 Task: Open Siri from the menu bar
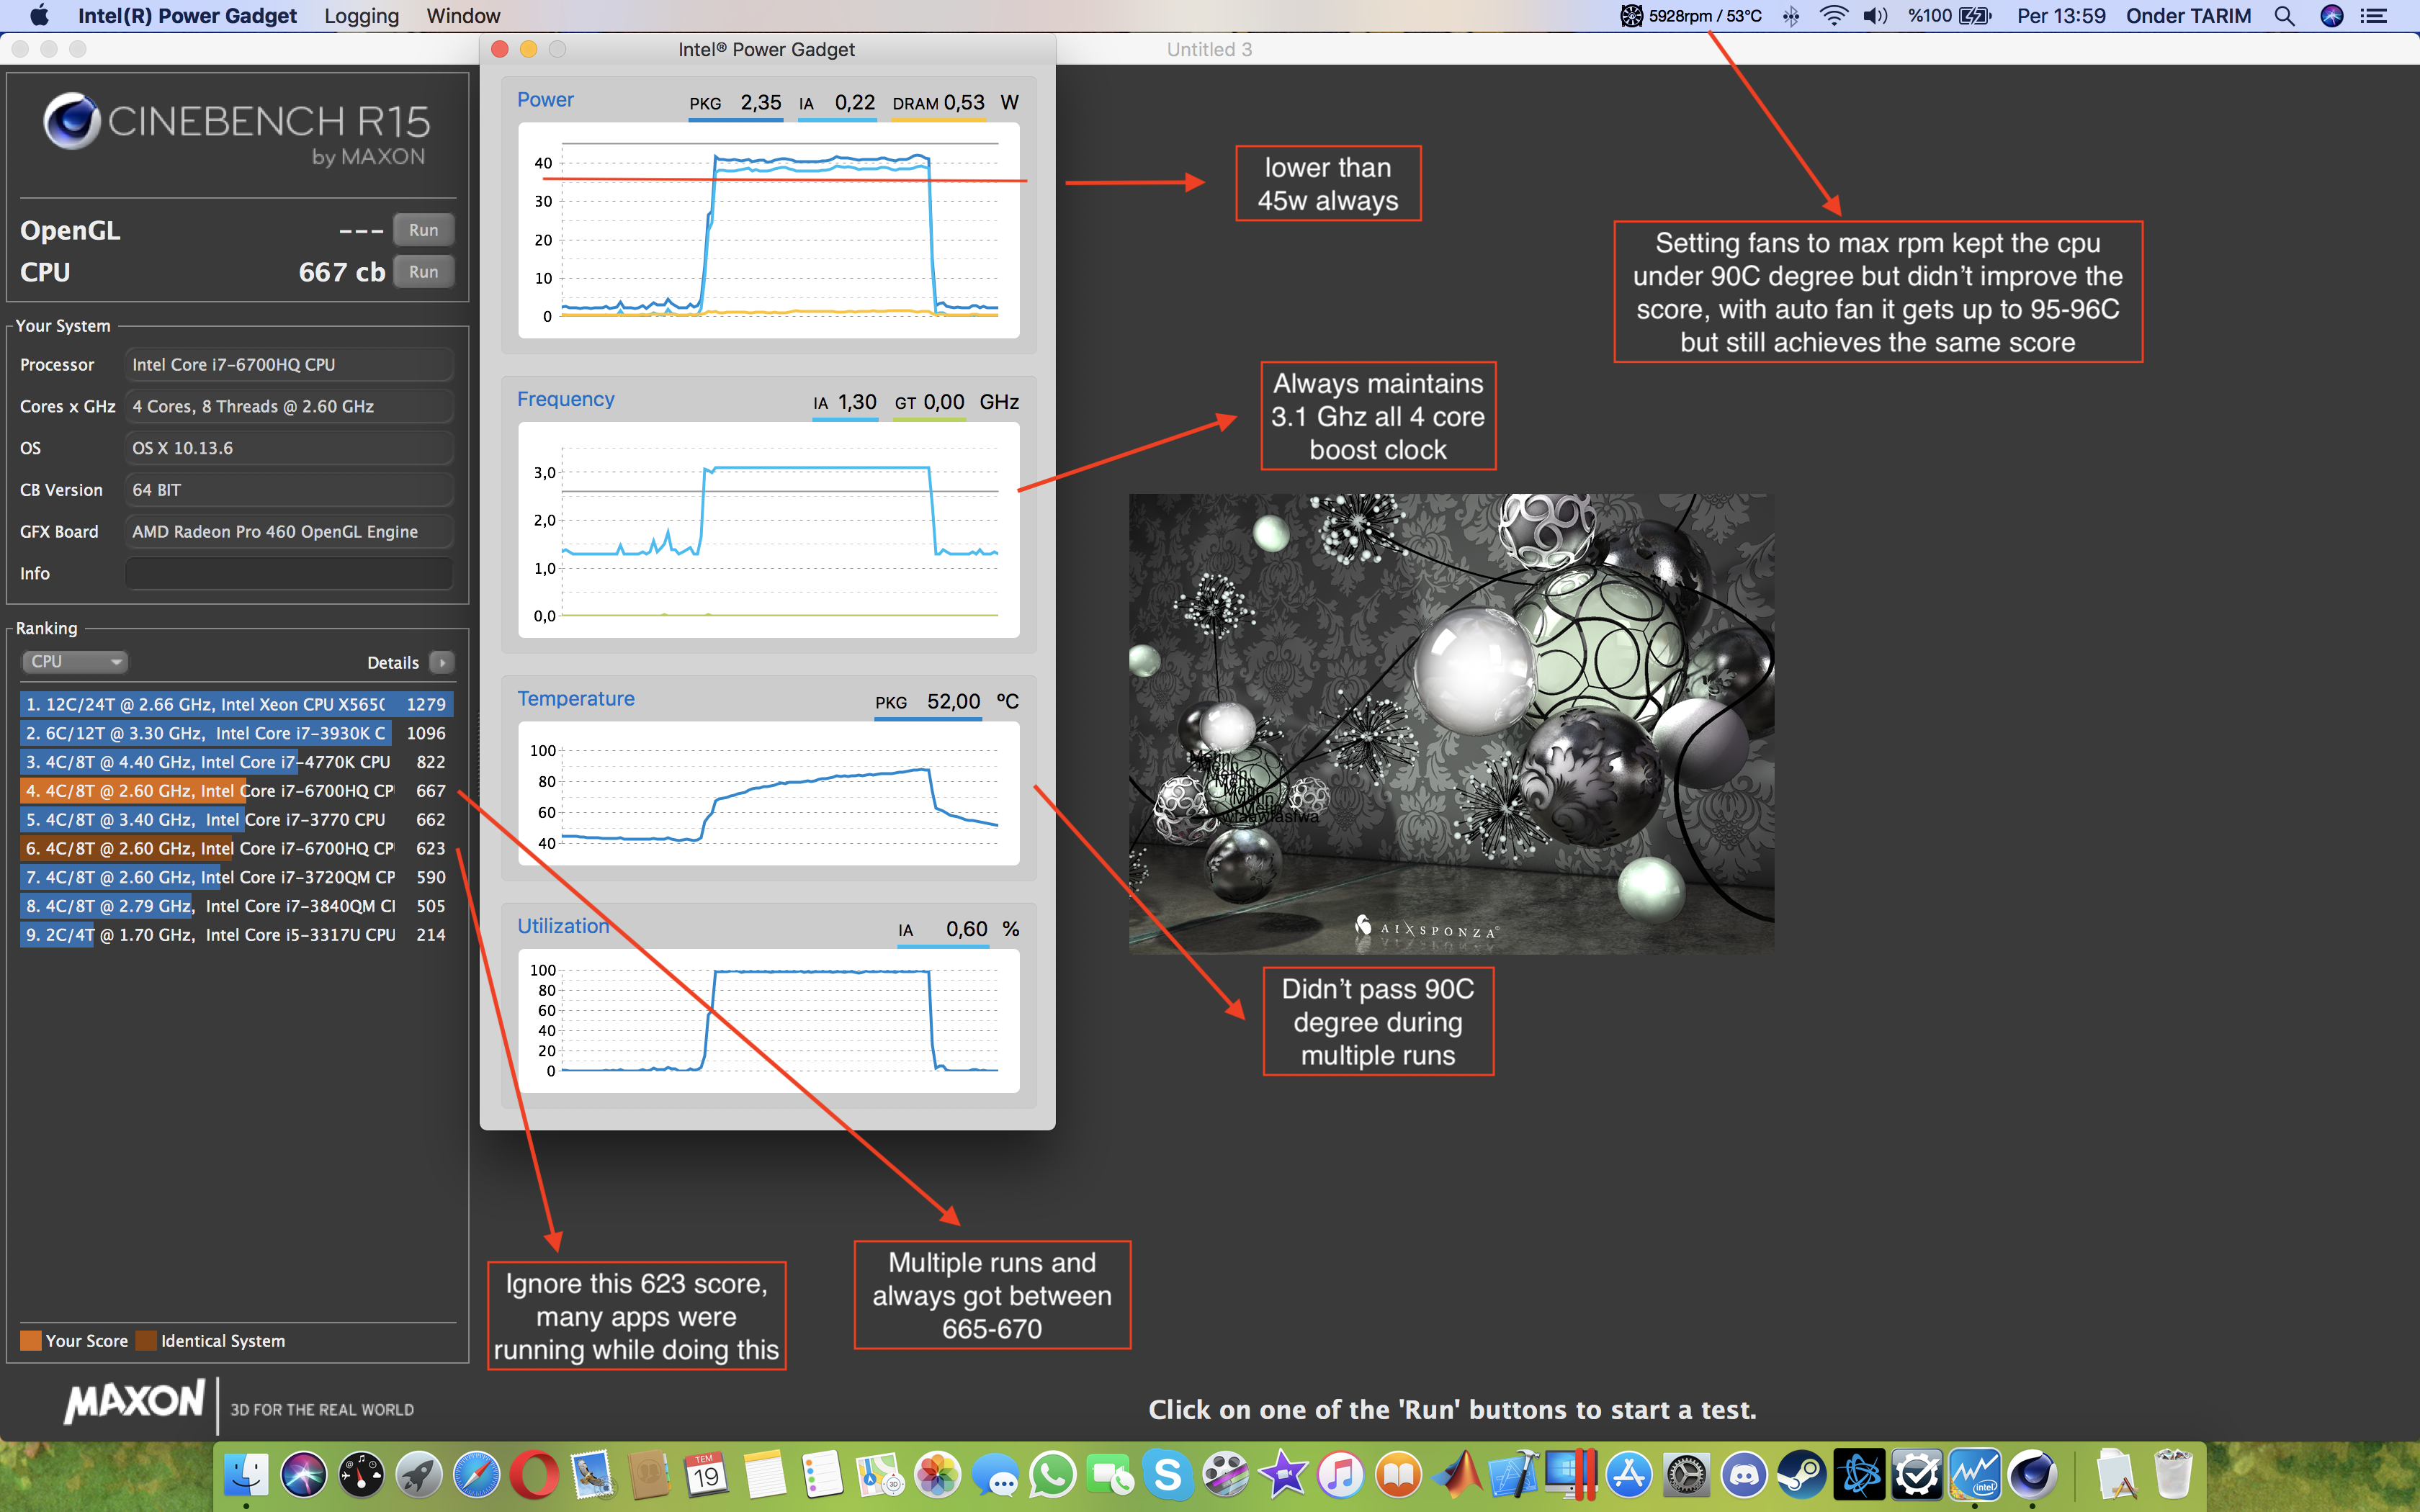point(2332,16)
